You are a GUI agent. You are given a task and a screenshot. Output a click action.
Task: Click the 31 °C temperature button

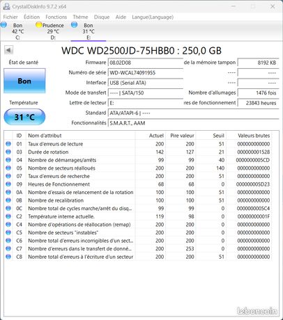[x=24, y=117]
